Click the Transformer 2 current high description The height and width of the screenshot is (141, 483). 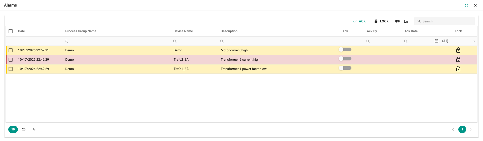(240, 60)
